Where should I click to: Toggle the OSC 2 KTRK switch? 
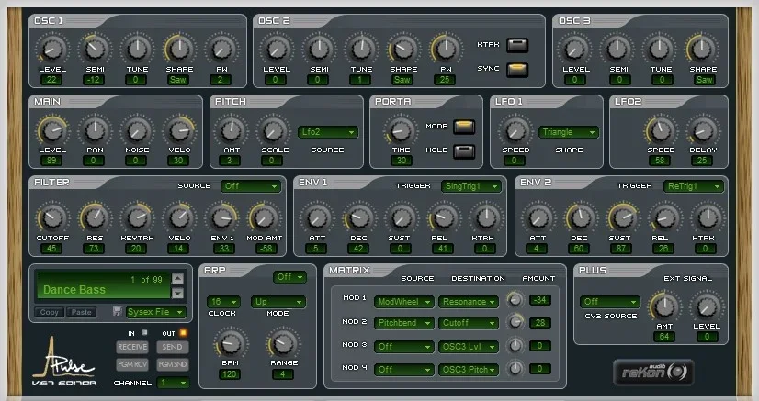click(517, 45)
